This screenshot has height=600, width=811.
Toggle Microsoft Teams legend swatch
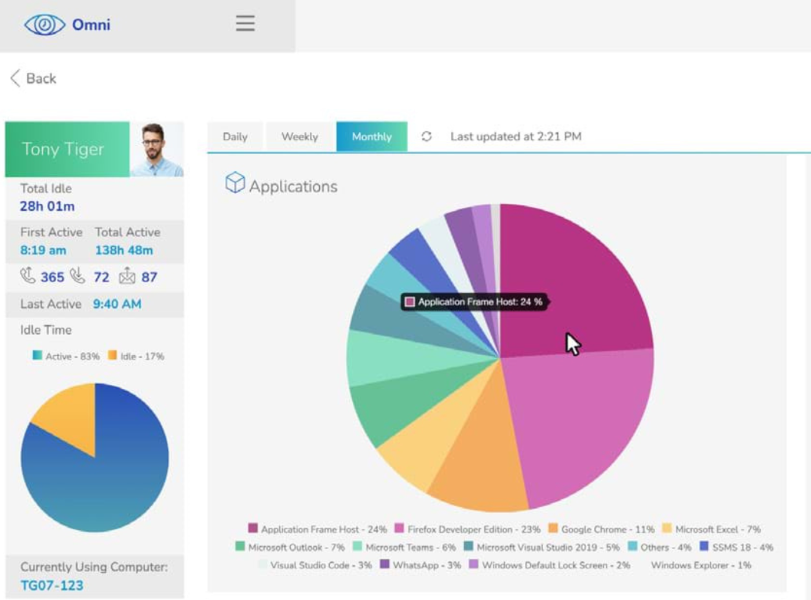coord(357,546)
